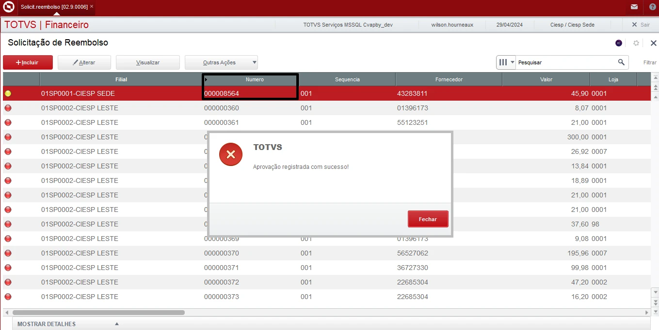This screenshot has width=659, height=330.
Task: Open the help question mark icon
Action: click(x=652, y=7)
